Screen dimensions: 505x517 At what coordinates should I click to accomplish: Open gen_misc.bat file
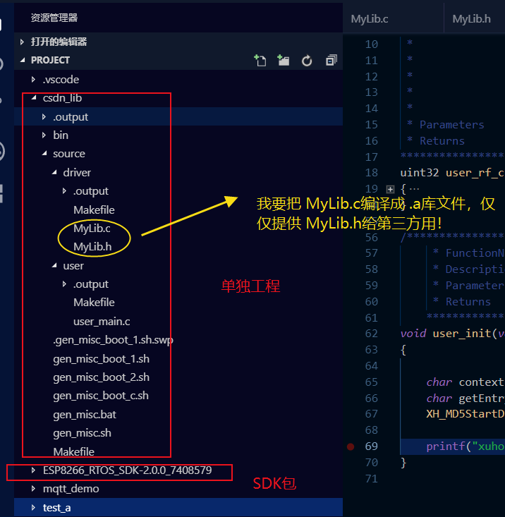(x=85, y=415)
